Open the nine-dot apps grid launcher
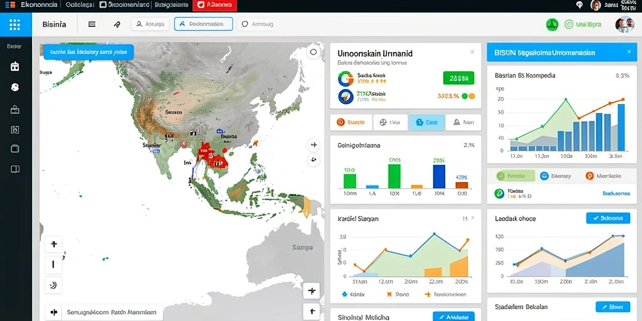 click(x=15, y=24)
